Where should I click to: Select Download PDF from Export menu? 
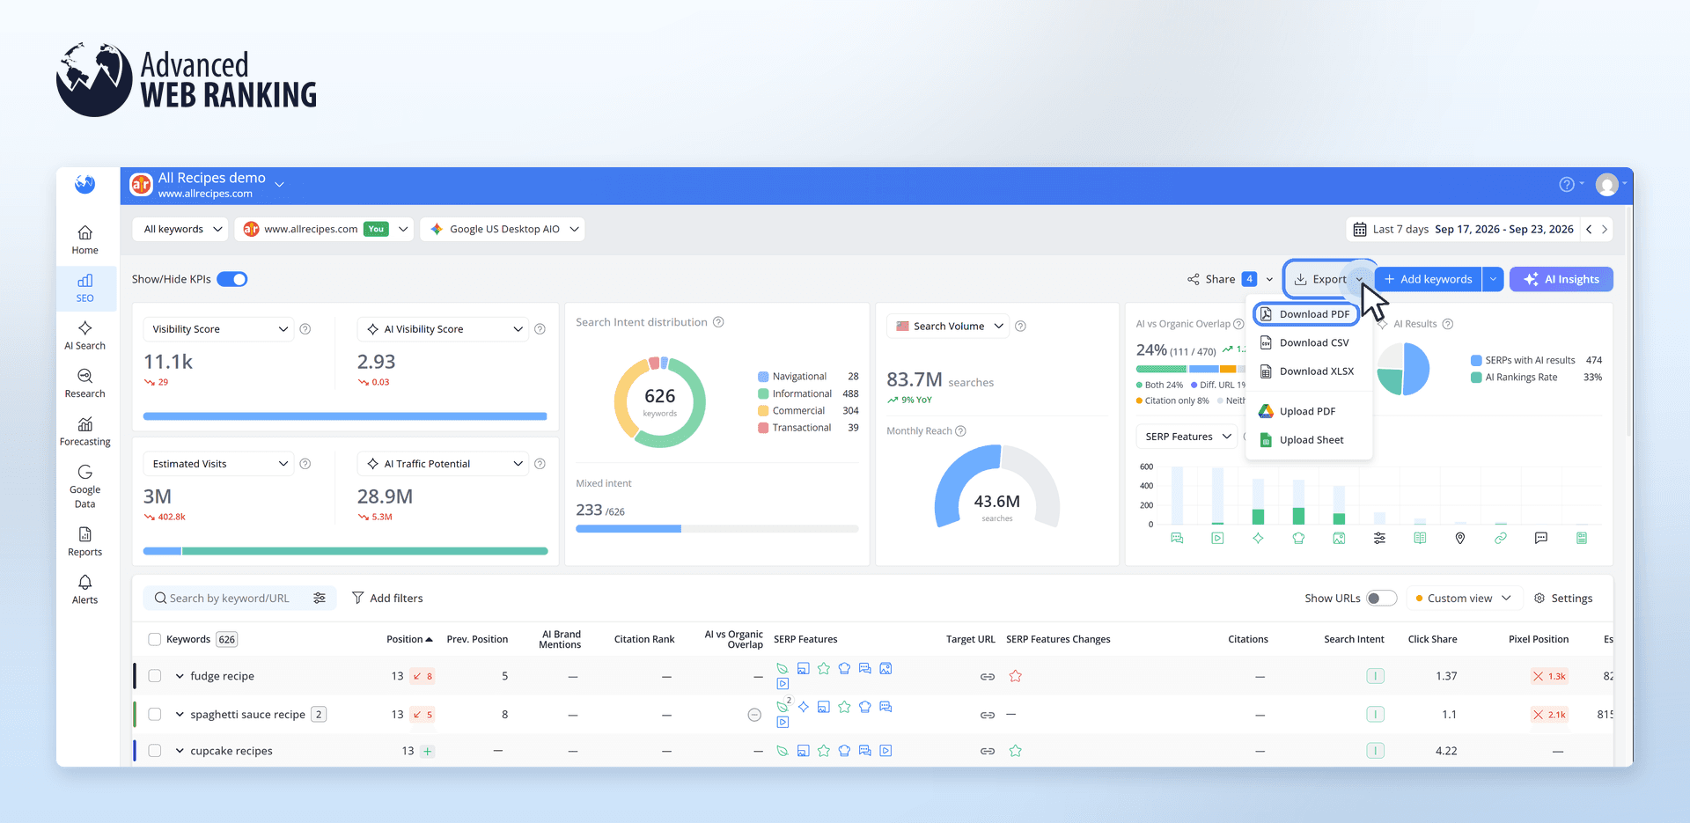click(1306, 314)
